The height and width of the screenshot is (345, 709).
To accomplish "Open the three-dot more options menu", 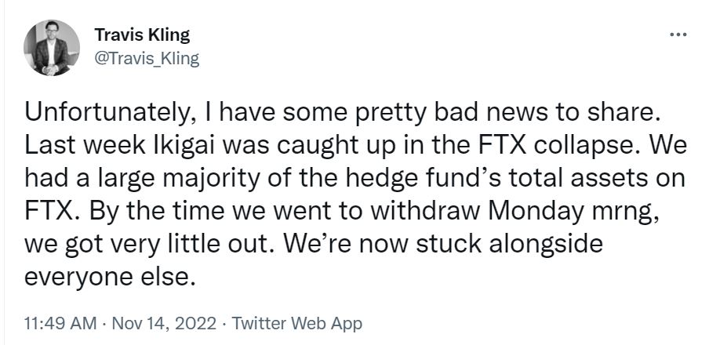I will coord(678,34).
